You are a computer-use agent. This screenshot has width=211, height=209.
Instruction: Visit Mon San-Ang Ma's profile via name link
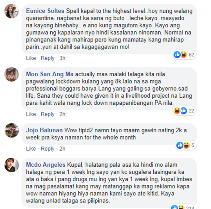tap(50, 74)
